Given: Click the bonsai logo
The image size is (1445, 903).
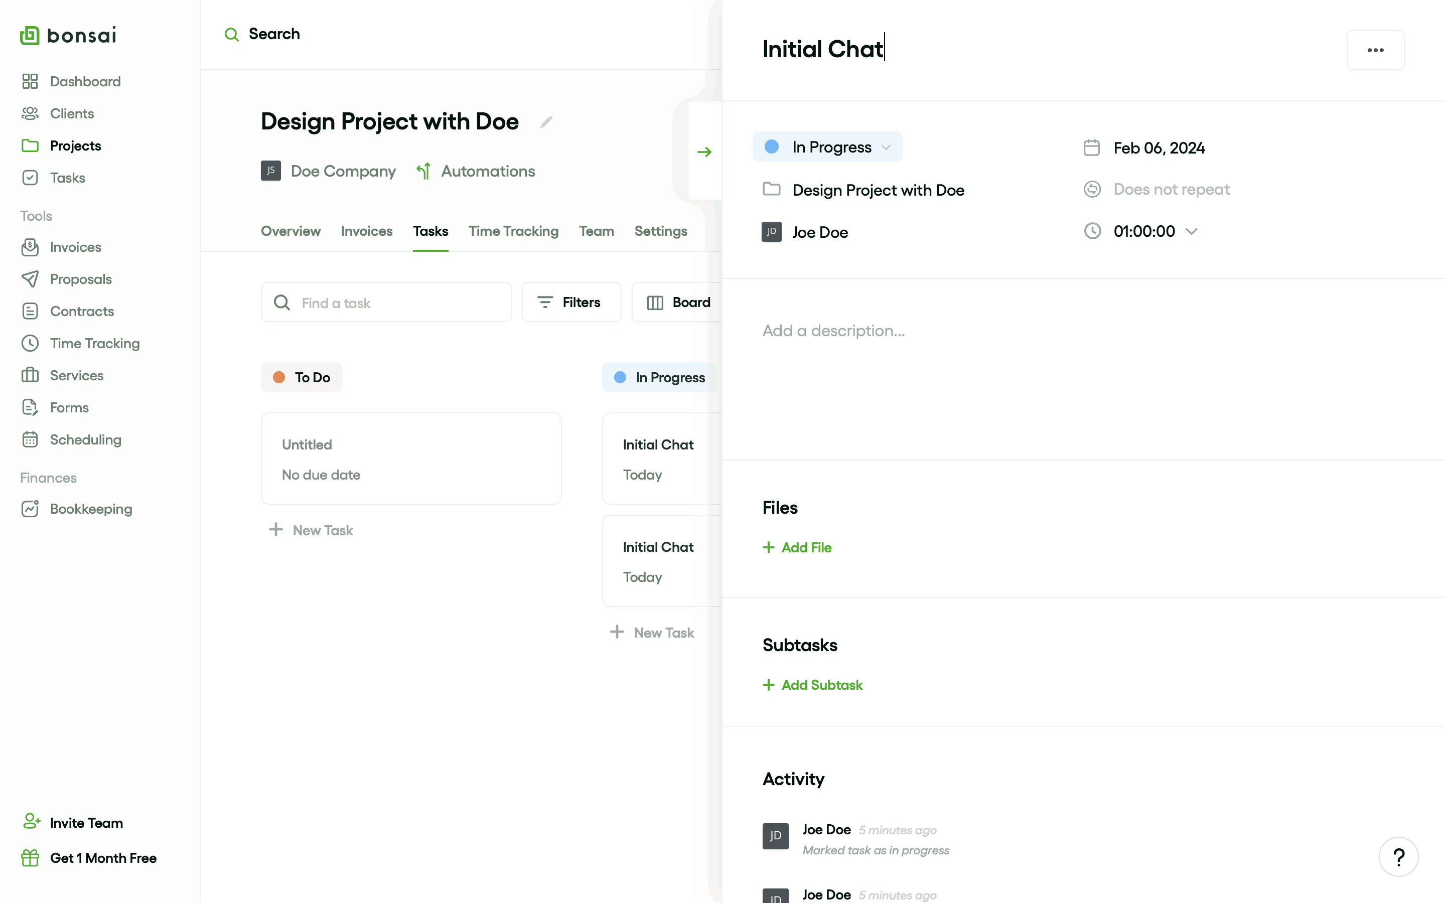Looking at the screenshot, I should [68, 35].
